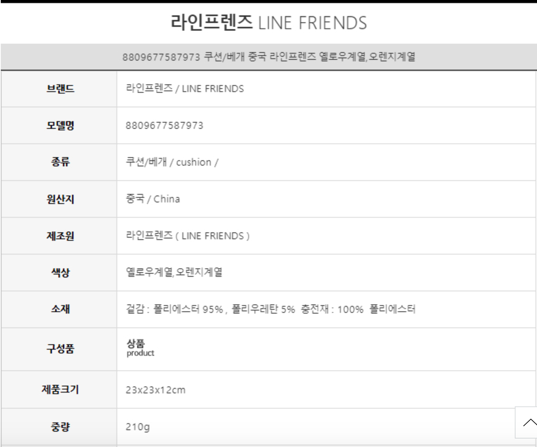The image size is (537, 447).
Task: Click the model number 8809677587973 value
Action: pos(164,126)
